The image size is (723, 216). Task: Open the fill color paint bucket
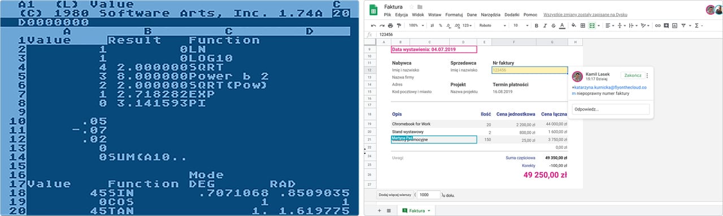[574, 25]
